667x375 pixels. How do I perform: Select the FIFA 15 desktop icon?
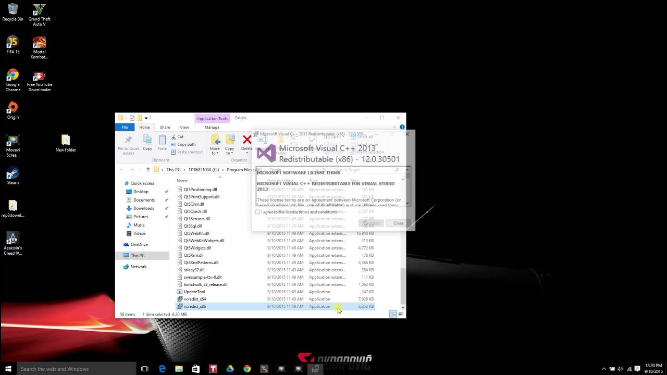(x=13, y=45)
